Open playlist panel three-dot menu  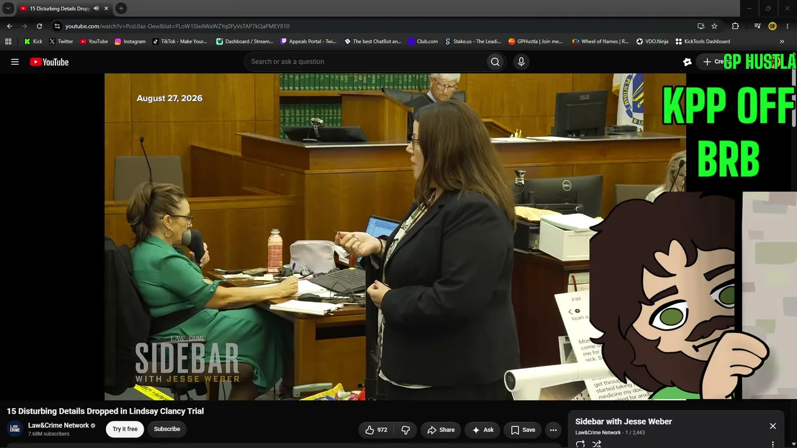[773, 444]
